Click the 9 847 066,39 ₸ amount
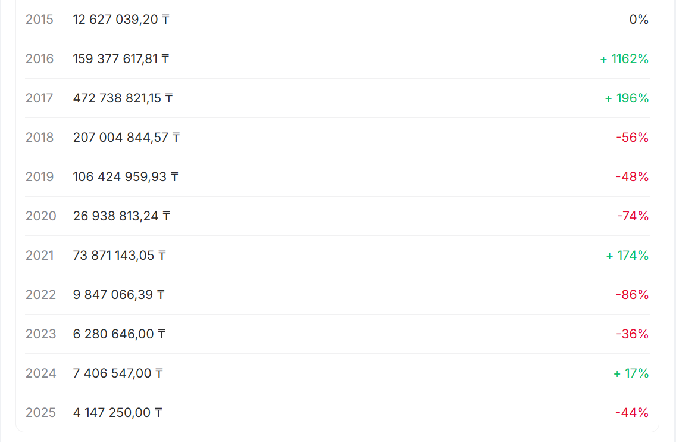 (x=119, y=295)
